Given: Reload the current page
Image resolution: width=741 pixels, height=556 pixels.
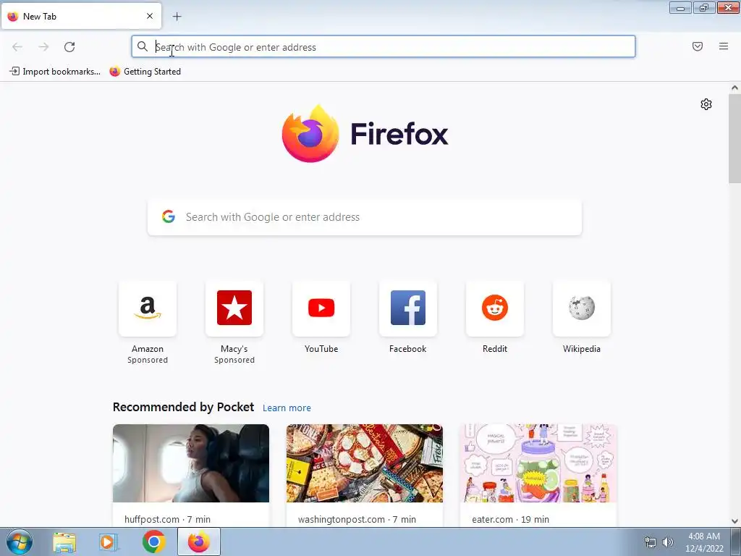Looking at the screenshot, I should pos(69,47).
